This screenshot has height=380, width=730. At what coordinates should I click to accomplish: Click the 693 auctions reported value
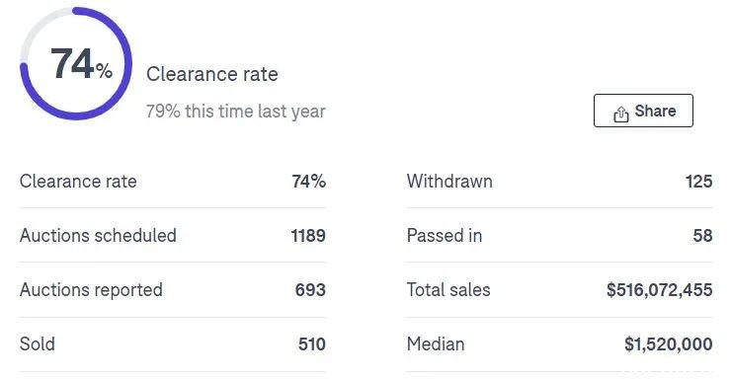pyautogui.click(x=310, y=290)
